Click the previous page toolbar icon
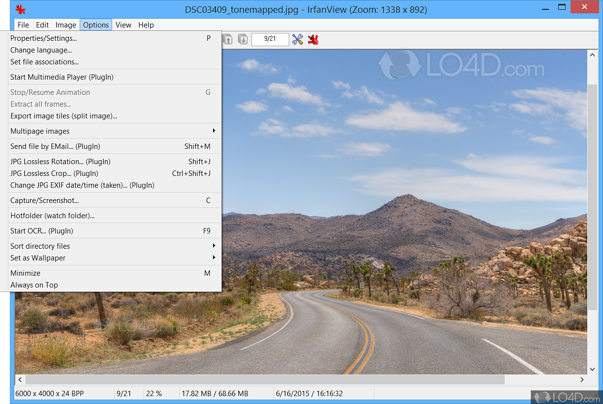 coord(228,39)
